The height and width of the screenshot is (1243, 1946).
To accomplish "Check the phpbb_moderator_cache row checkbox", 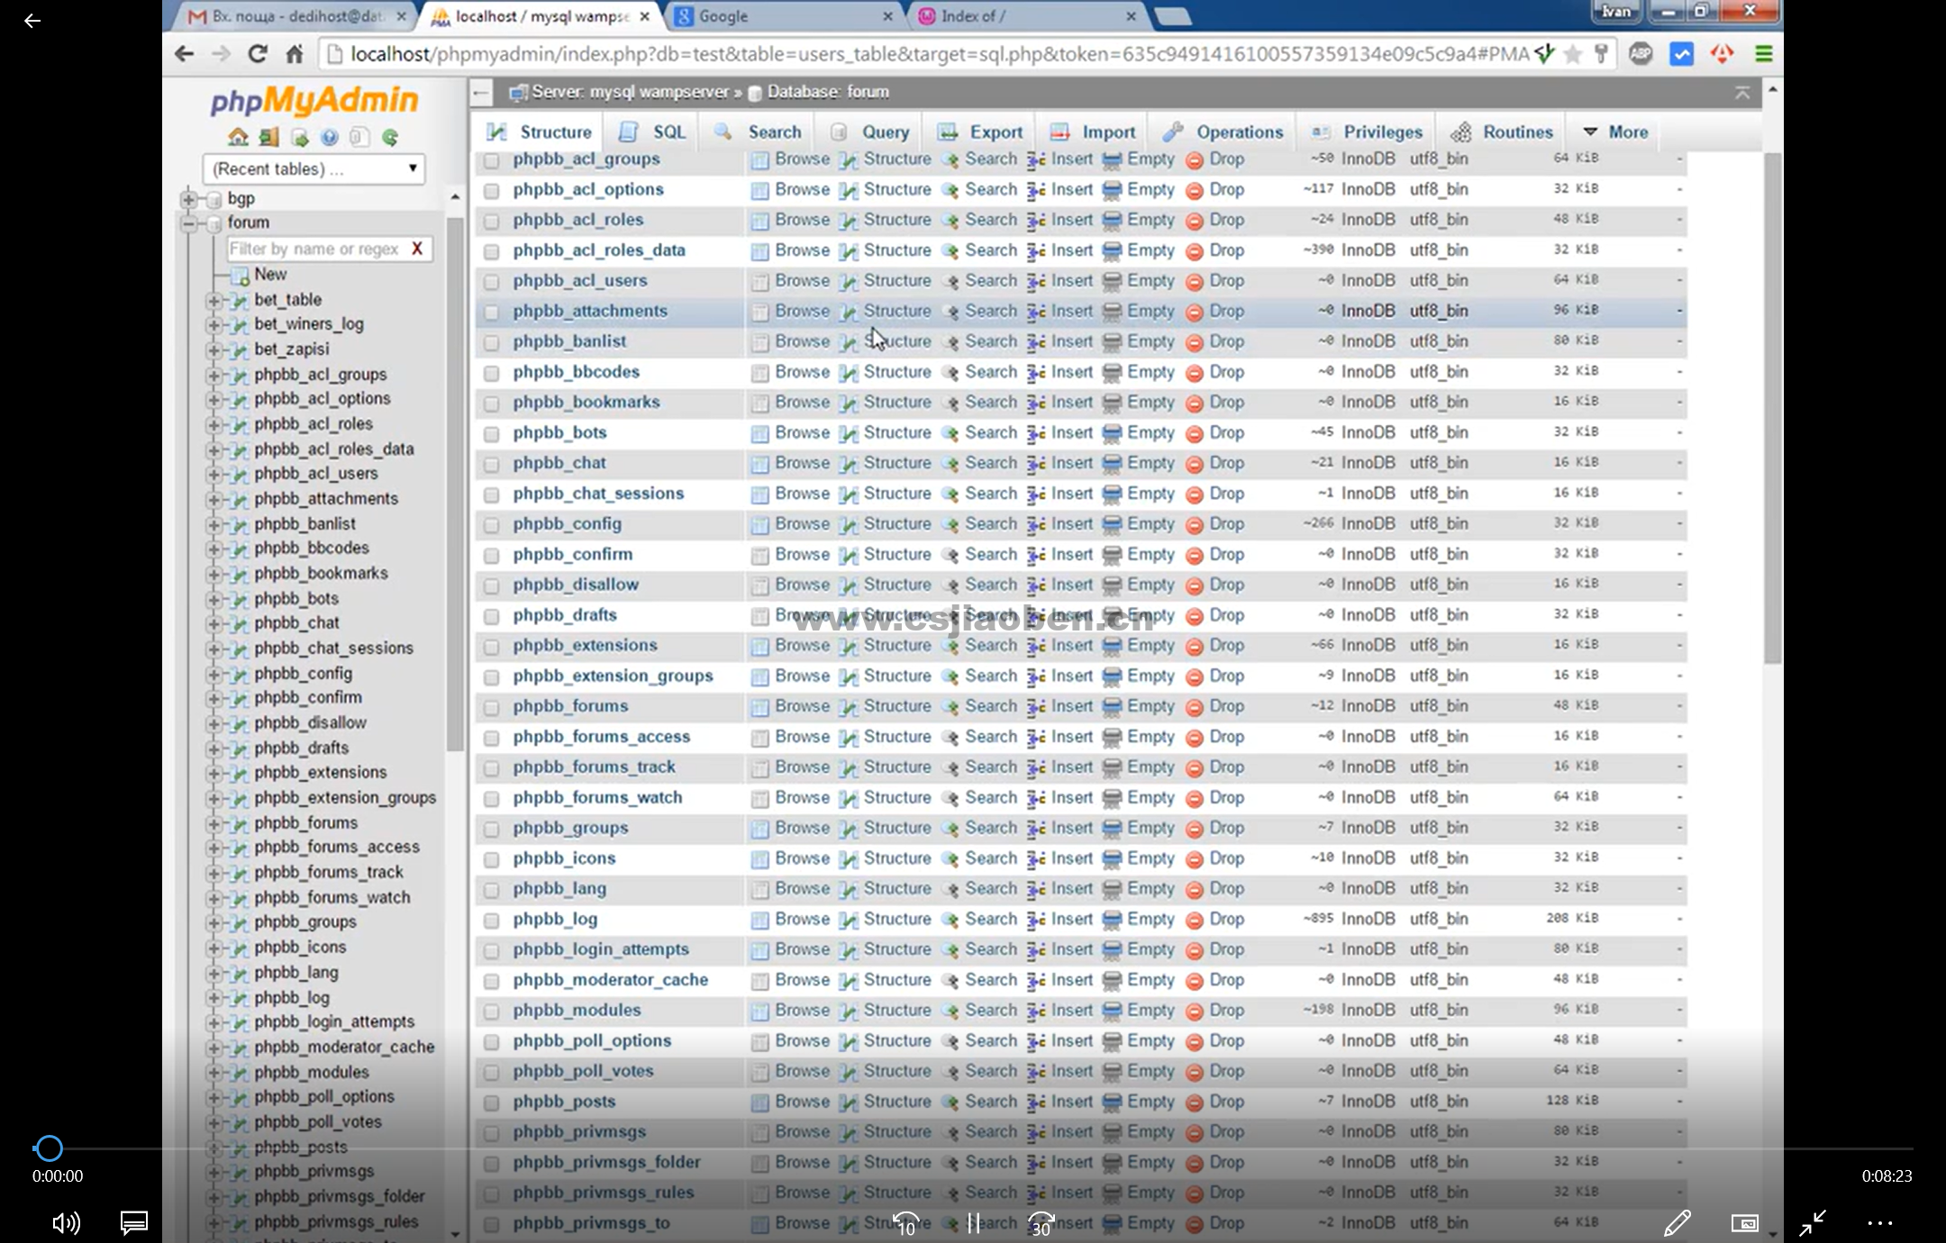I will 491,981.
